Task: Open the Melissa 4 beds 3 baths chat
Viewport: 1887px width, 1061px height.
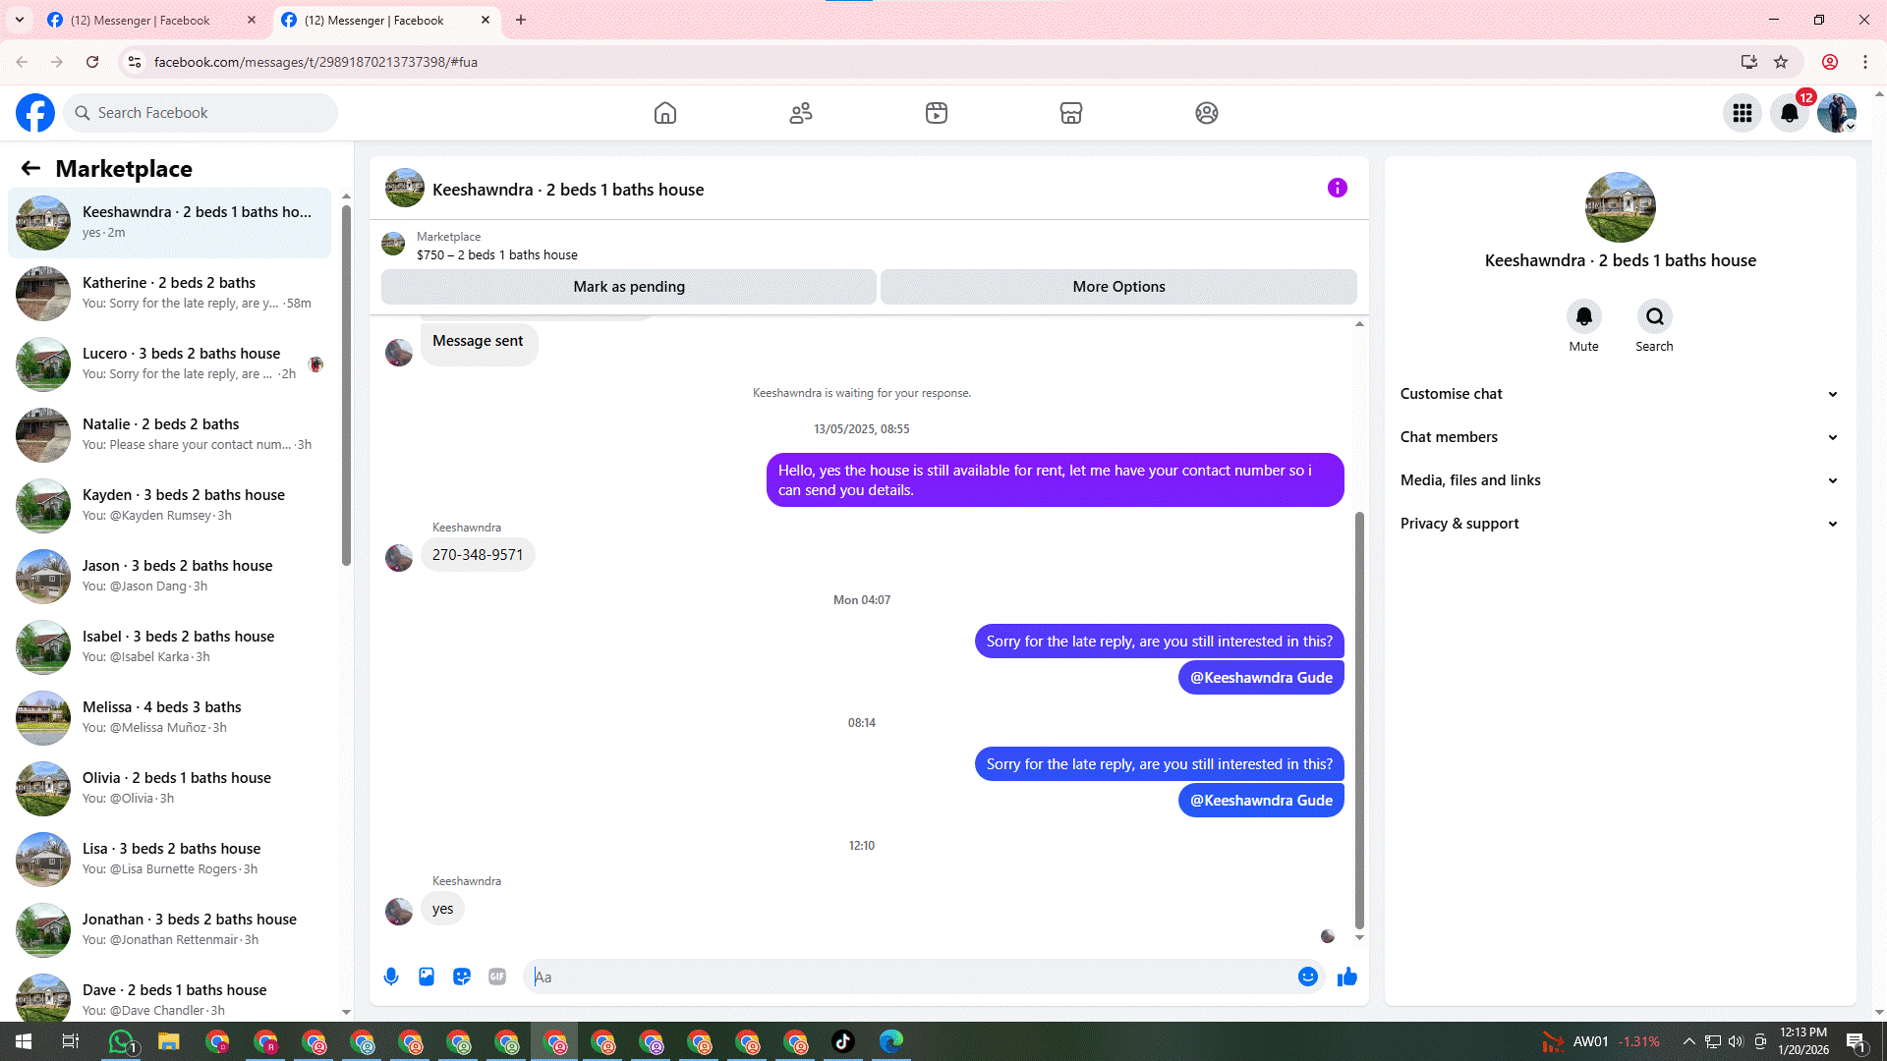Action: point(169,718)
